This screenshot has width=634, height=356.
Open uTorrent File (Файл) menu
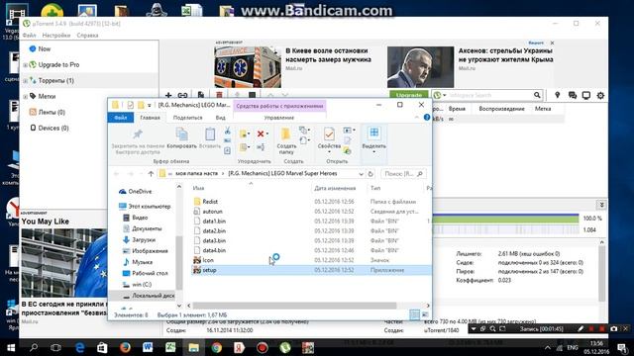coord(29,36)
